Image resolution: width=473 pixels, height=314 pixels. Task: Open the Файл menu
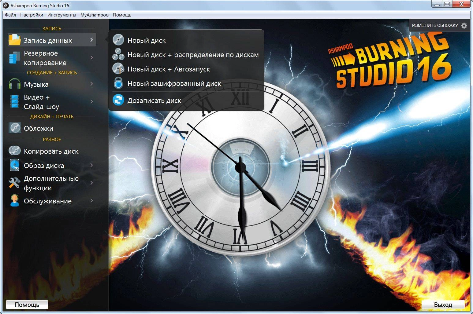point(10,15)
